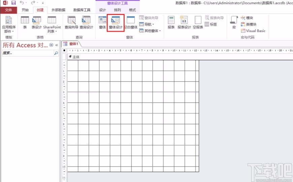Launch the 窗体向导 (Form Wizard)
This screenshot has height=182, width=293.
[x=149, y=18]
